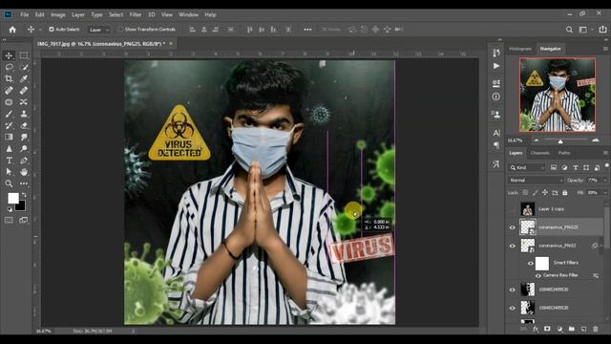Hide the coronavirus_PNG3 layer

[x=513, y=246]
